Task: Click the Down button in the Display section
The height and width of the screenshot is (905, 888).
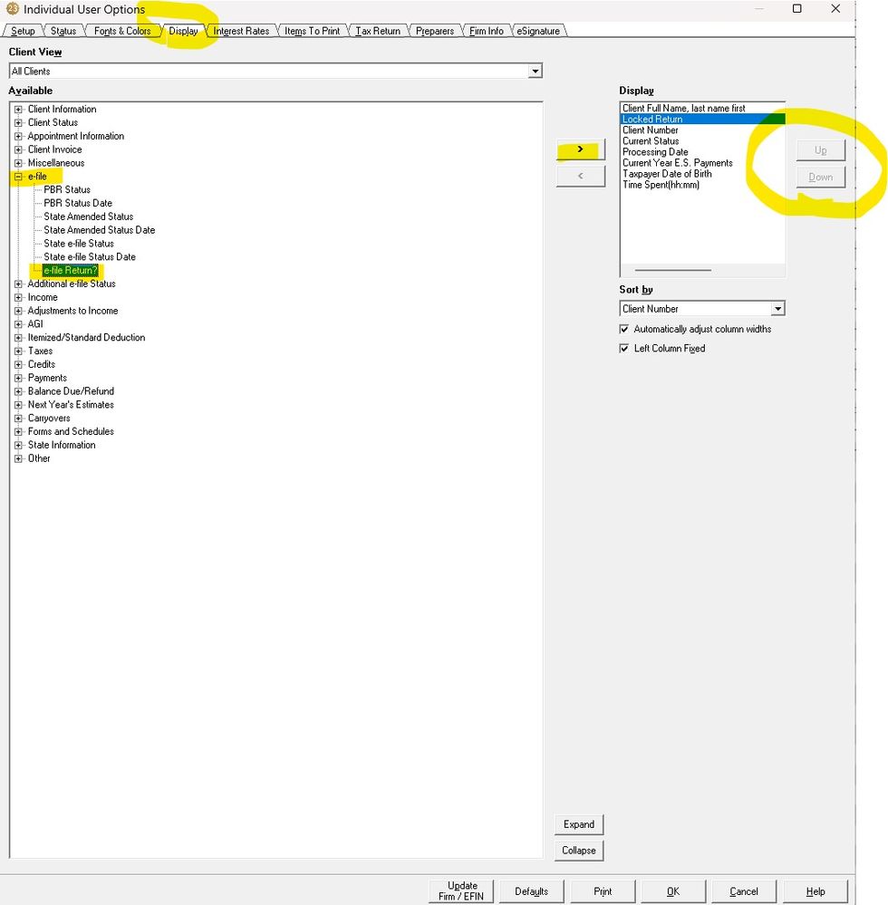Action: (819, 177)
